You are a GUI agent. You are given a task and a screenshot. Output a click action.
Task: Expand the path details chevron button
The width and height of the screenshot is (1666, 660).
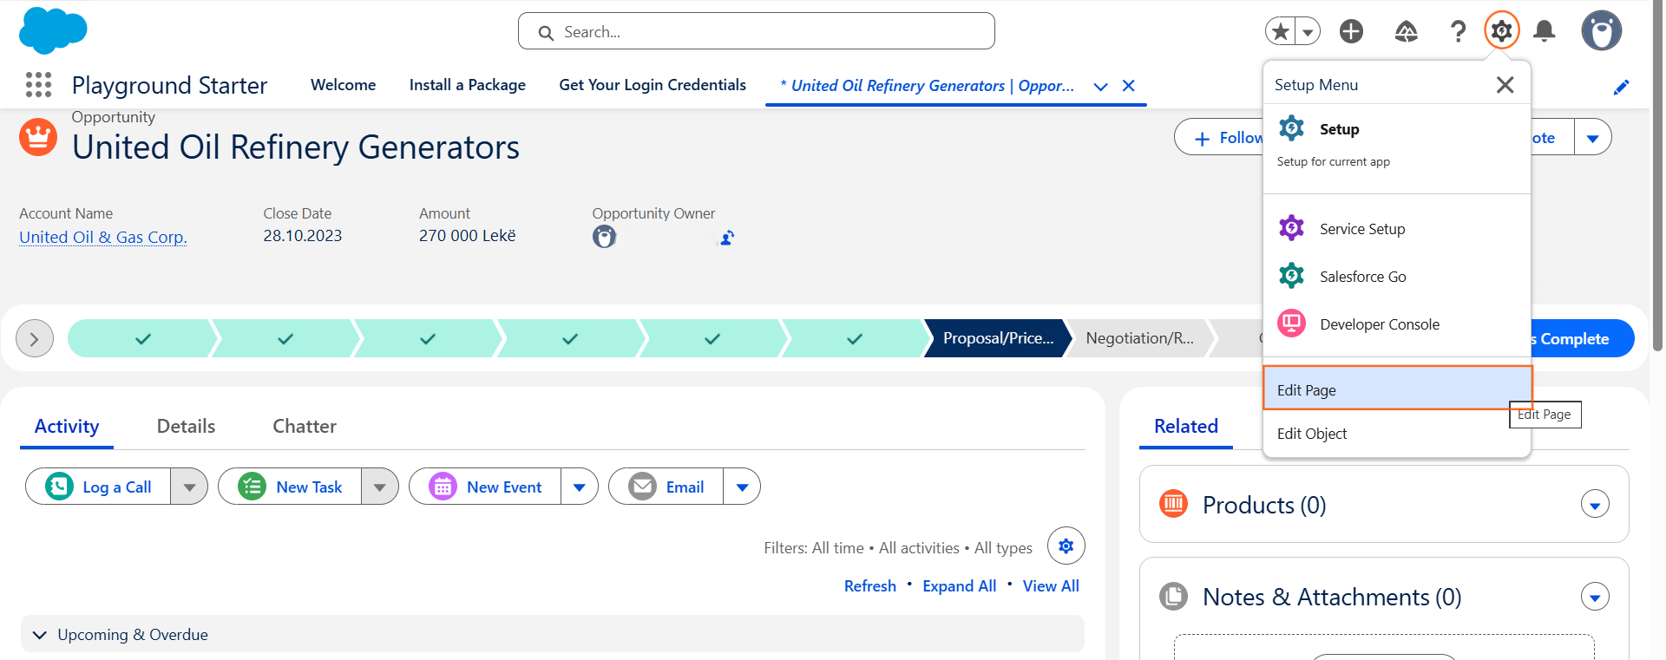coord(35,338)
